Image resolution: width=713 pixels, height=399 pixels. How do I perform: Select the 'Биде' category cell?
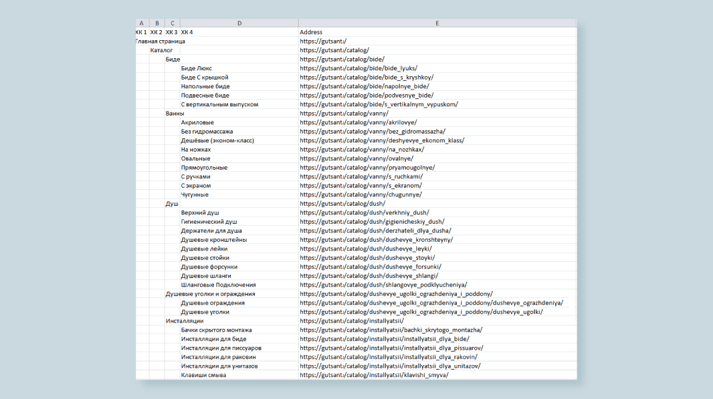tap(173, 59)
